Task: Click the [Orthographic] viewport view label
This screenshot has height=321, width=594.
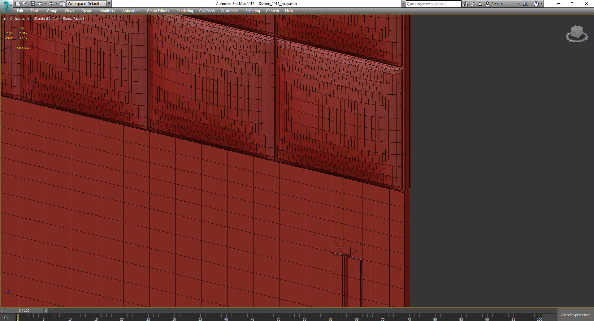Action: 20,19
